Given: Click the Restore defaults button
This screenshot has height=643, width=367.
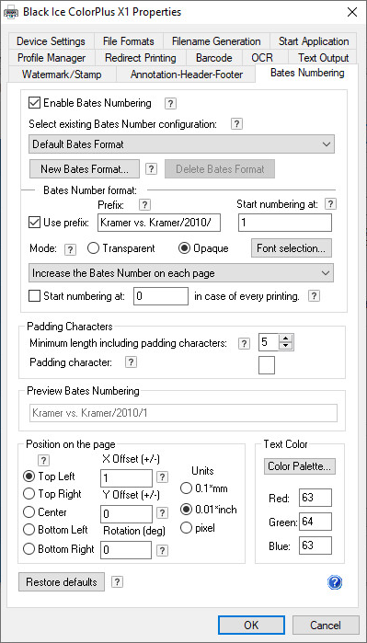Looking at the screenshot, I should pos(62,582).
